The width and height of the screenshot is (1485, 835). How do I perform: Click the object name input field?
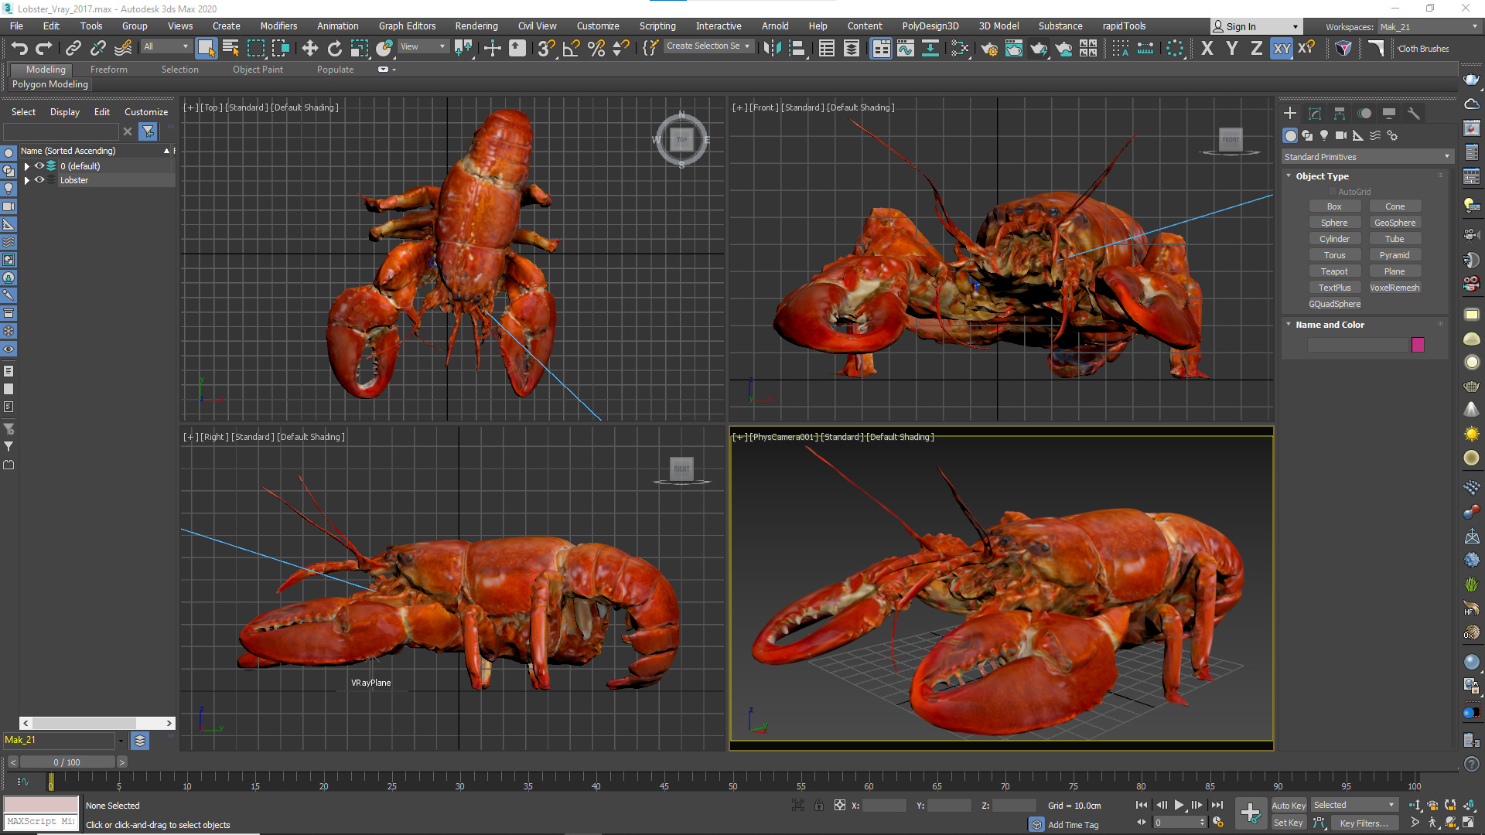click(1357, 345)
